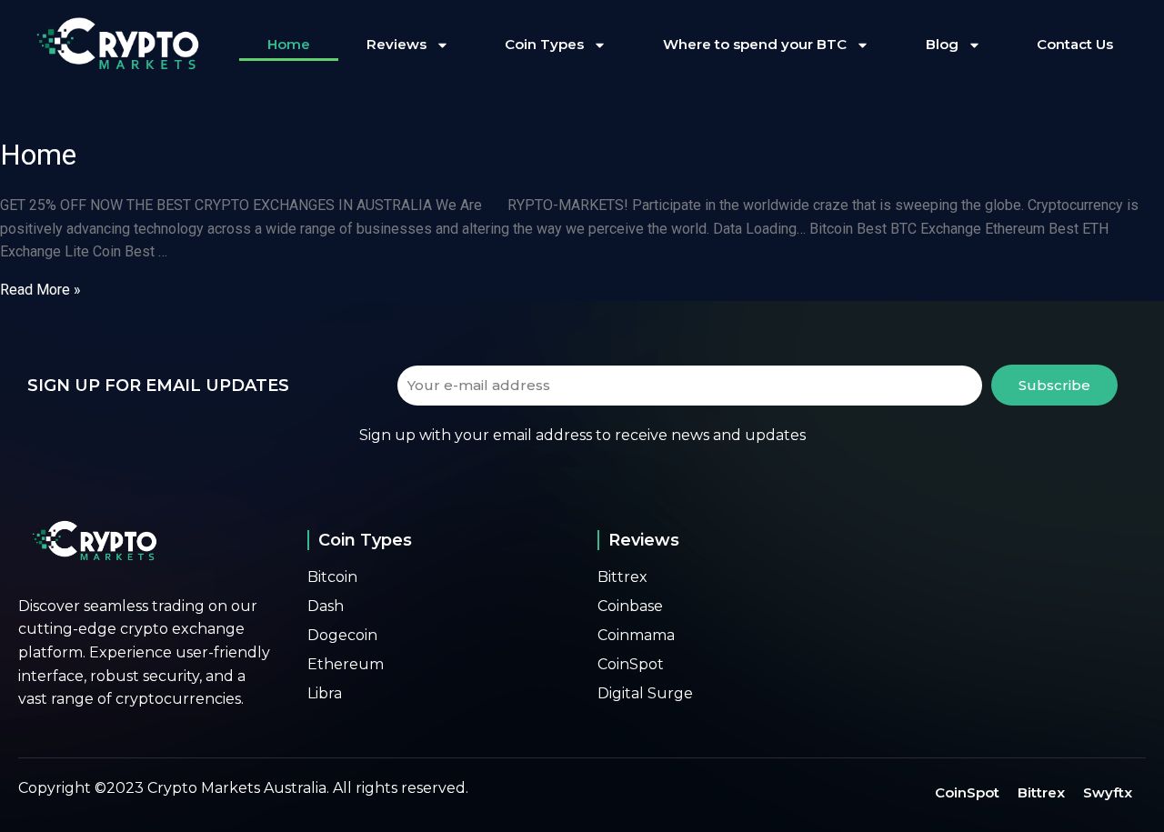Open the Home menu item
The image size is (1164, 832).
pyautogui.click(x=288, y=45)
